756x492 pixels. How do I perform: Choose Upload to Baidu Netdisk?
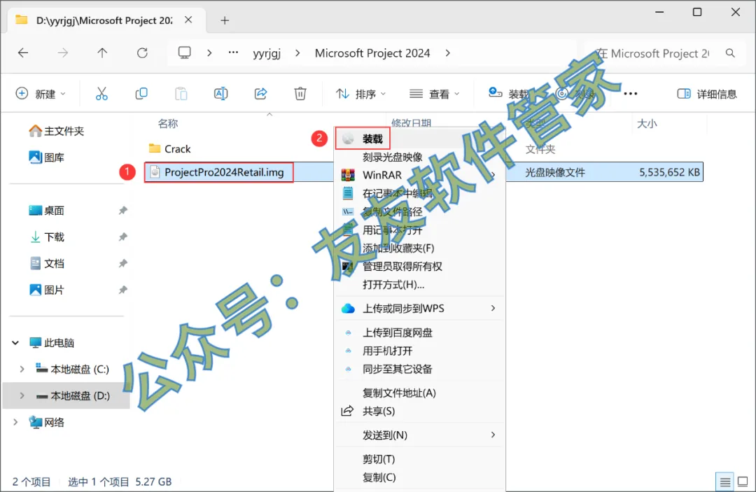[x=398, y=332]
